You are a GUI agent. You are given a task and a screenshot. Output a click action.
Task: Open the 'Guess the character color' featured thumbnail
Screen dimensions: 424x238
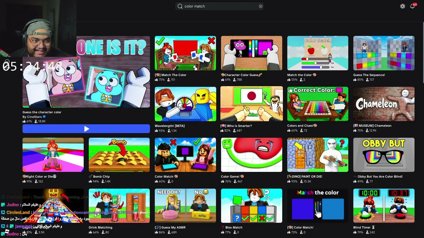point(86,72)
